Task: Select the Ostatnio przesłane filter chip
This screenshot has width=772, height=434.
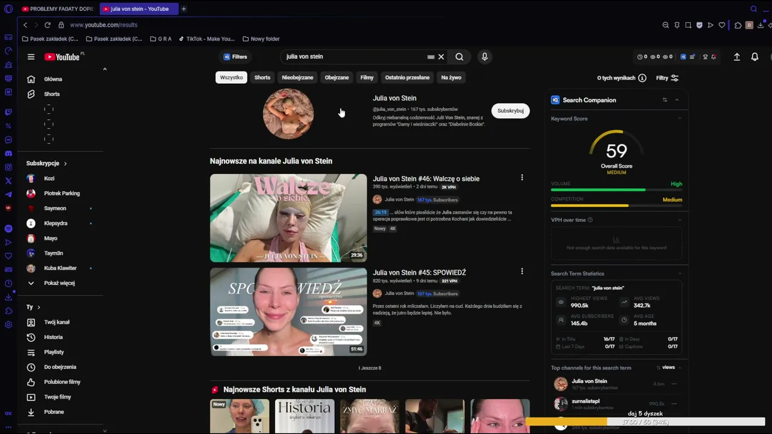Action: click(407, 77)
